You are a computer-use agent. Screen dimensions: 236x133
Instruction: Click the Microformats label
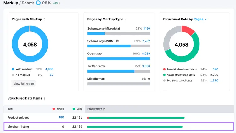pyautogui.click(x=96, y=79)
